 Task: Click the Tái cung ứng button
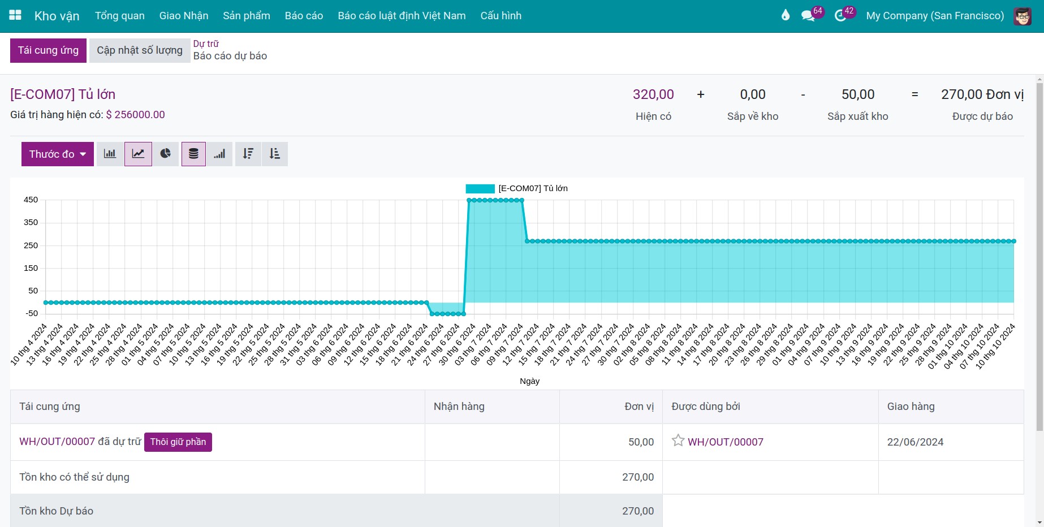coord(48,50)
